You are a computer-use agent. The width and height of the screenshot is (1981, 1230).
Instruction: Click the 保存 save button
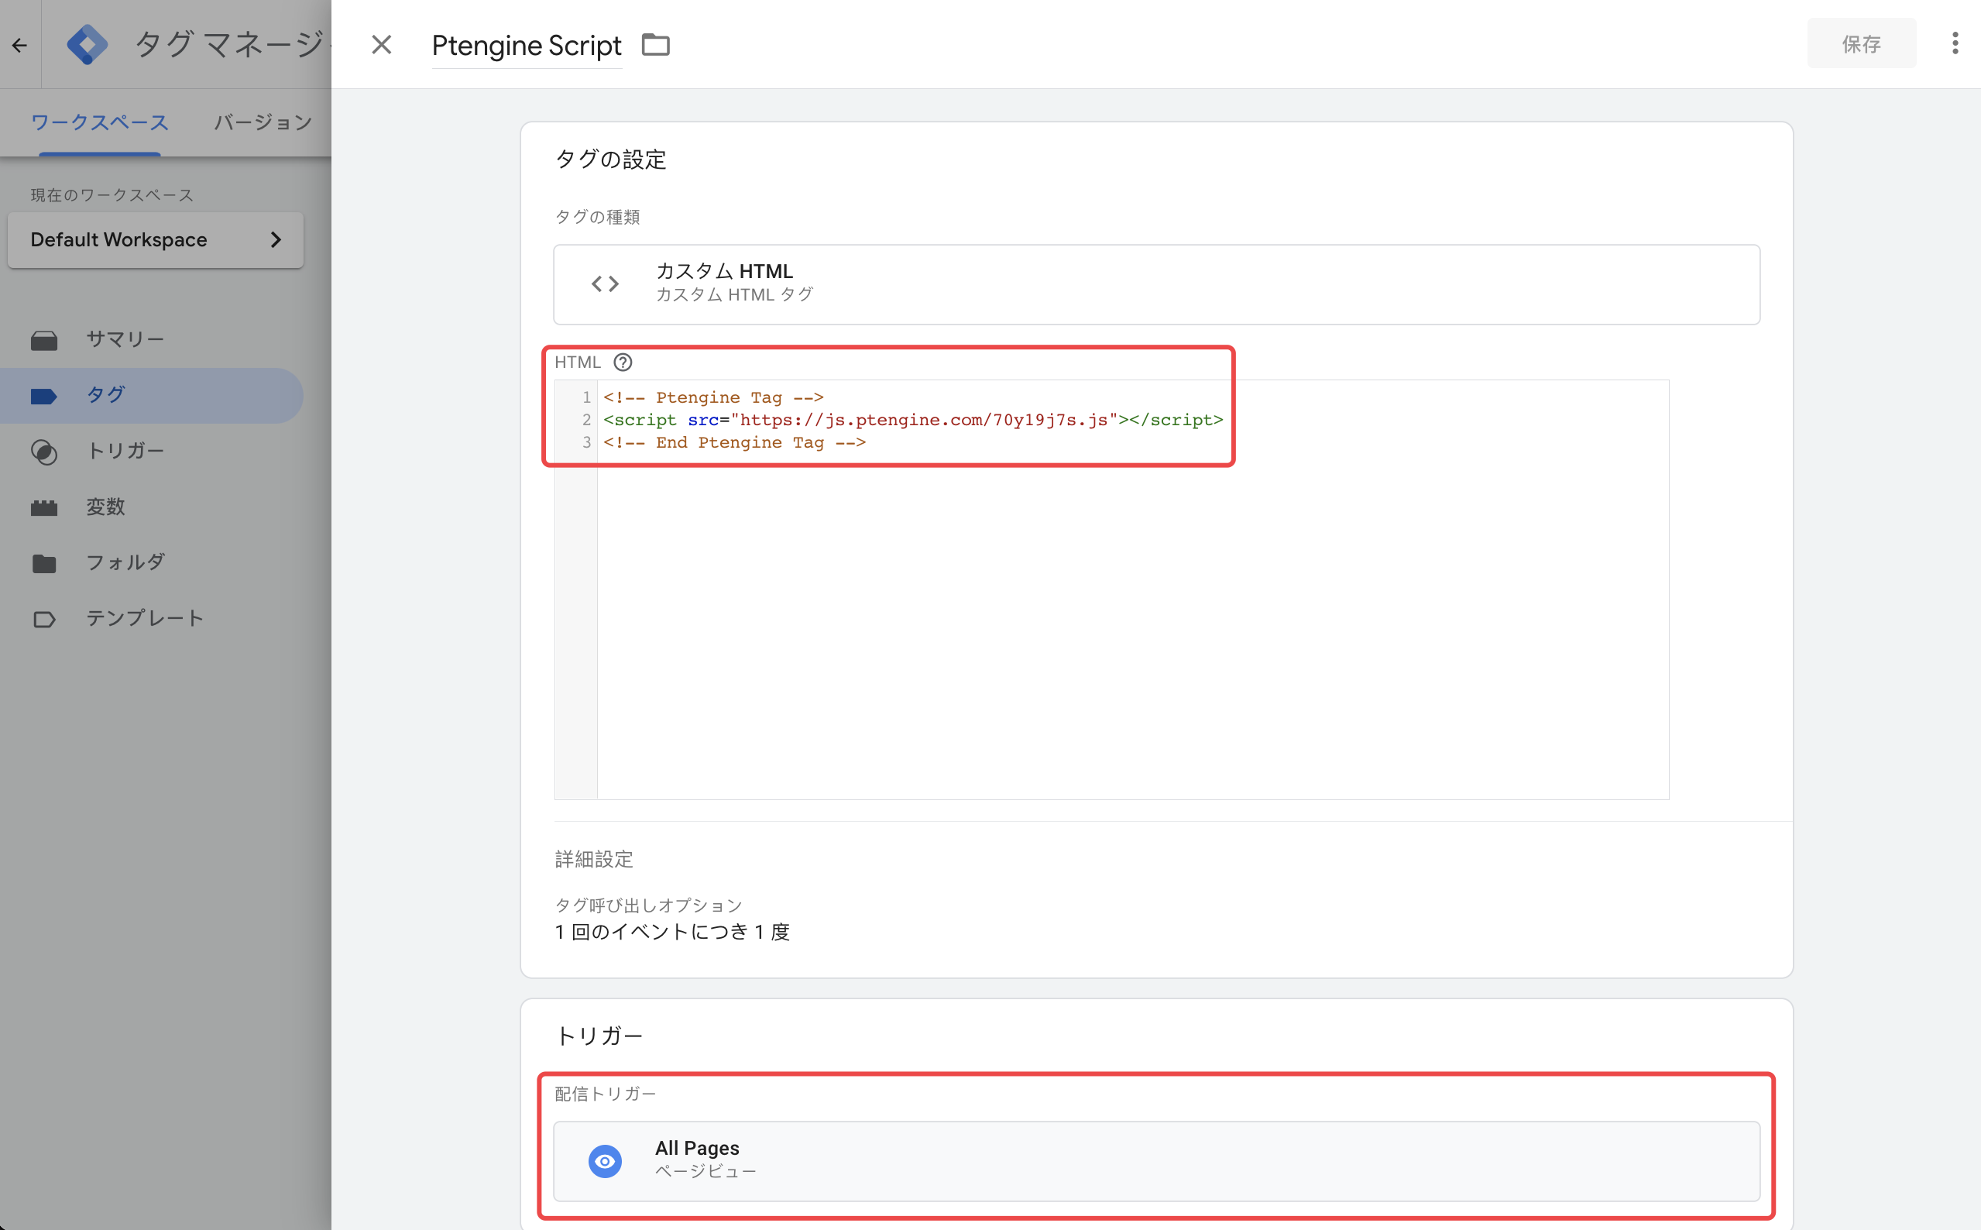pyautogui.click(x=1861, y=44)
